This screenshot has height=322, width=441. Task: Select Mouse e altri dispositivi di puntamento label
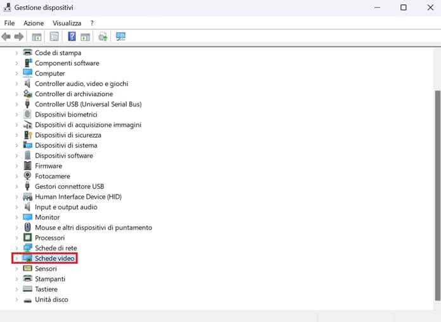[93, 228]
